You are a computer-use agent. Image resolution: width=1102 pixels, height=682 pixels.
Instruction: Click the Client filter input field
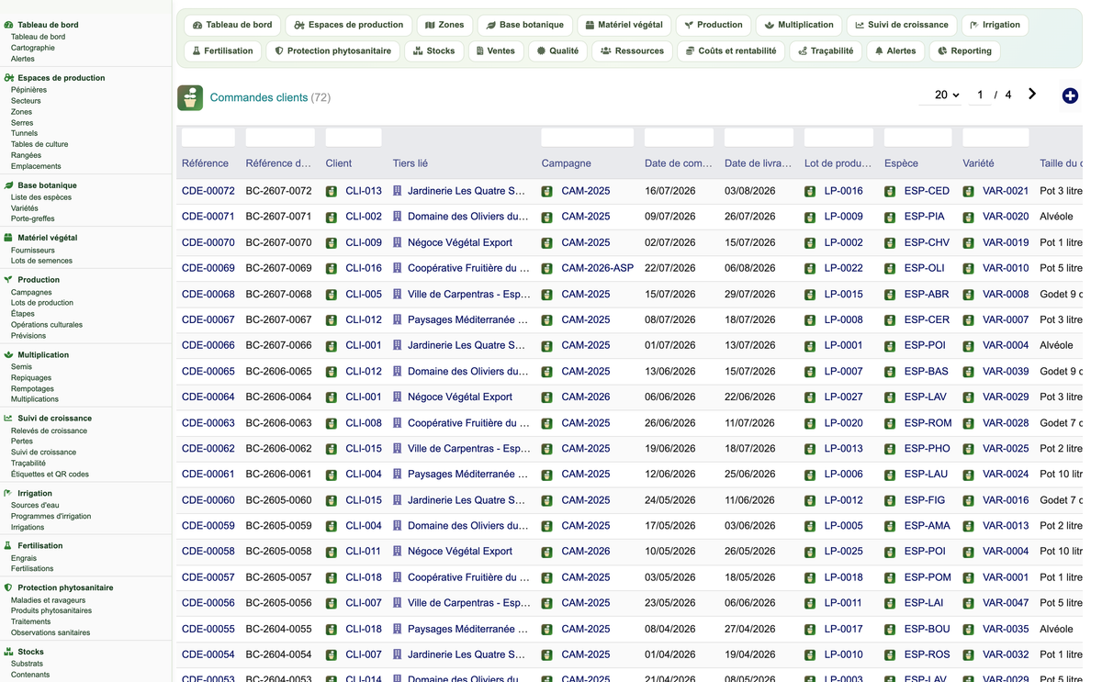pos(354,138)
